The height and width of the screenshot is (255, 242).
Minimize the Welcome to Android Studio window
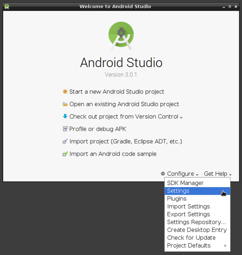224,7
